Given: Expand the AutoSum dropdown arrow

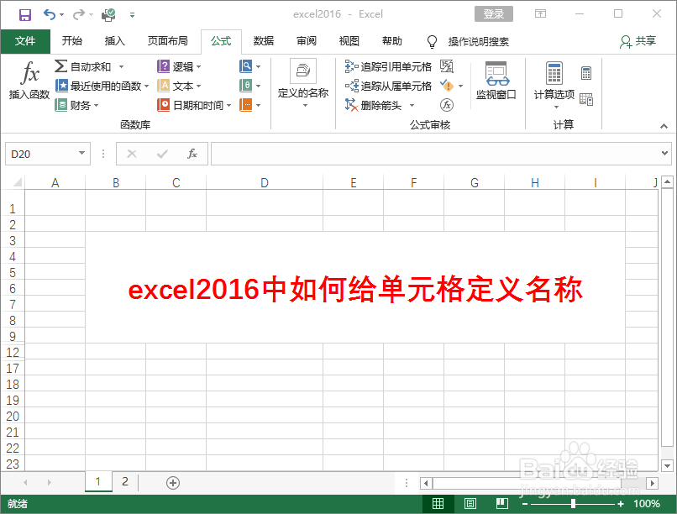Looking at the screenshot, I should [x=121, y=67].
